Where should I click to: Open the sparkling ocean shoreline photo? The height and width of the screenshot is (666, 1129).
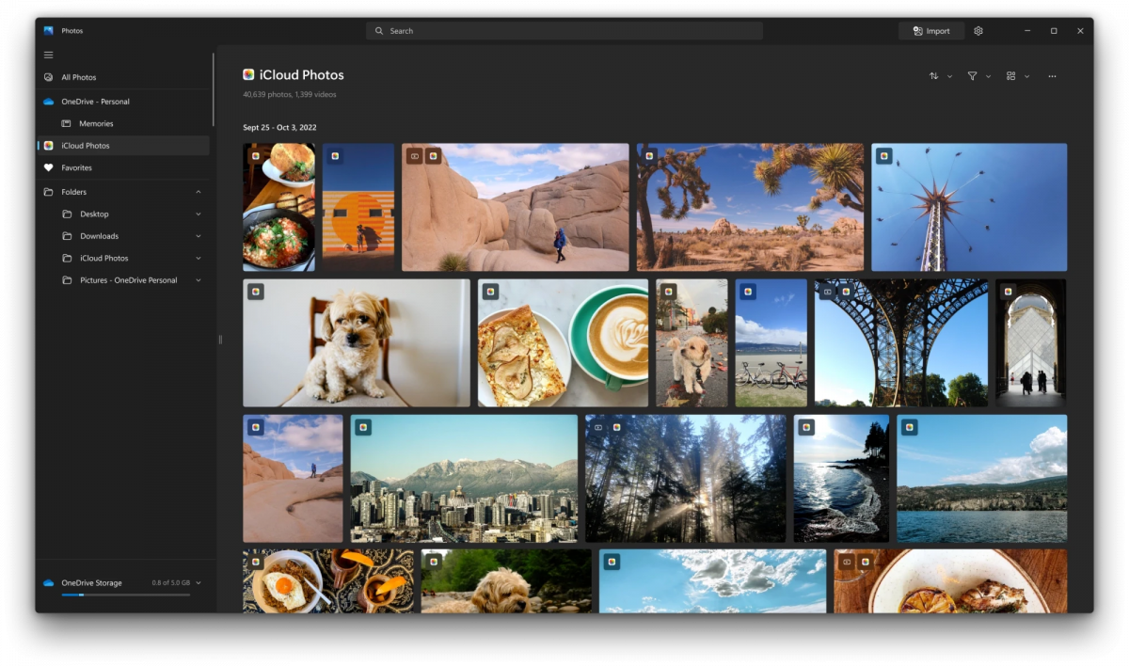tap(841, 479)
